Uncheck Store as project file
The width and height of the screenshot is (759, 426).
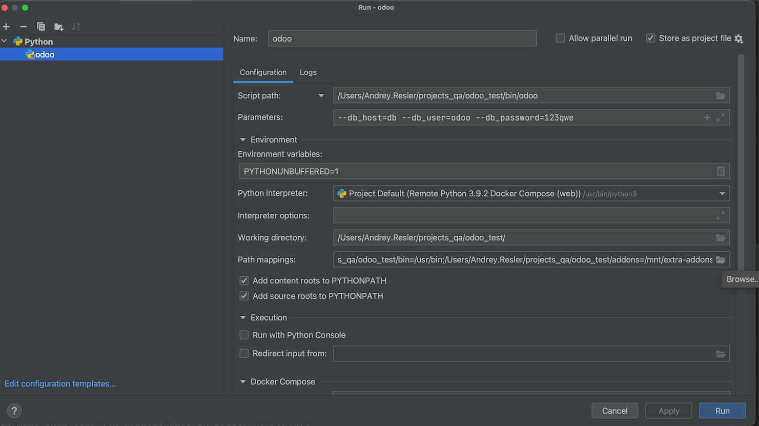[650, 38]
